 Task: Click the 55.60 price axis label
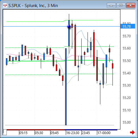click(127, 48)
